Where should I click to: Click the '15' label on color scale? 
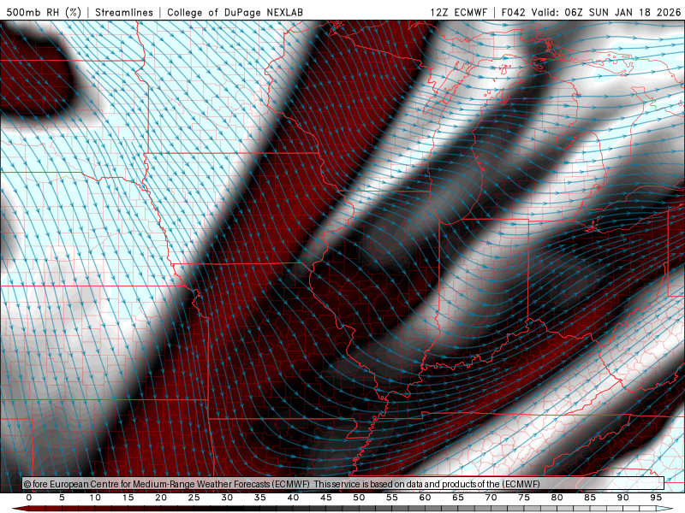pos(128,498)
